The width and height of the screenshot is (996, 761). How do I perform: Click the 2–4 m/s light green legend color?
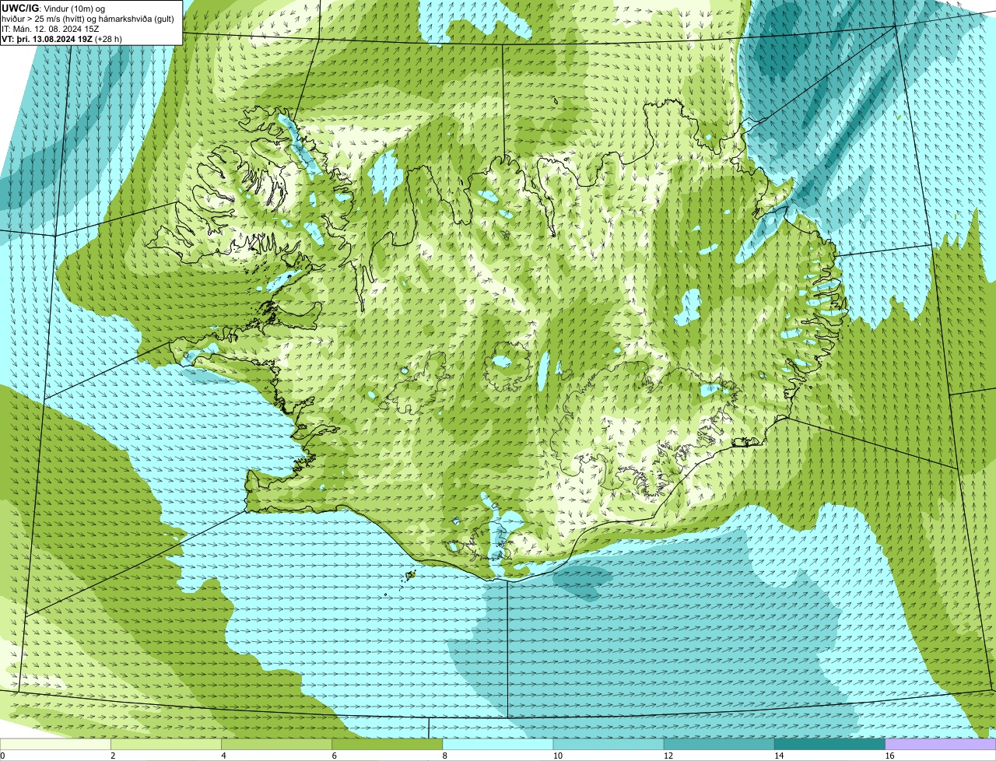click(x=166, y=744)
